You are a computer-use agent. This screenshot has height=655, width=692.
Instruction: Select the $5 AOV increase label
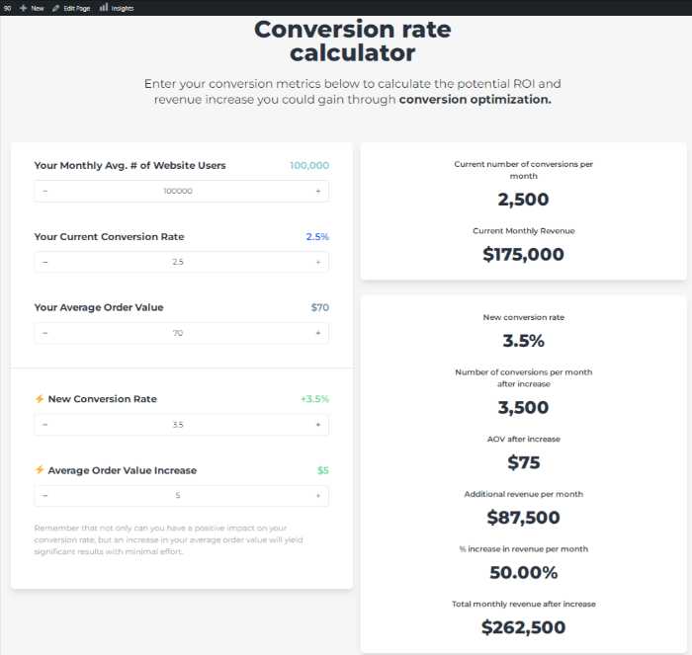(323, 470)
